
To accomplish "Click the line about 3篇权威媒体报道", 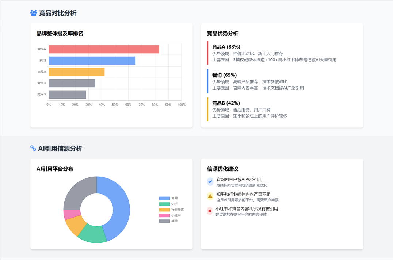I will (274, 60).
